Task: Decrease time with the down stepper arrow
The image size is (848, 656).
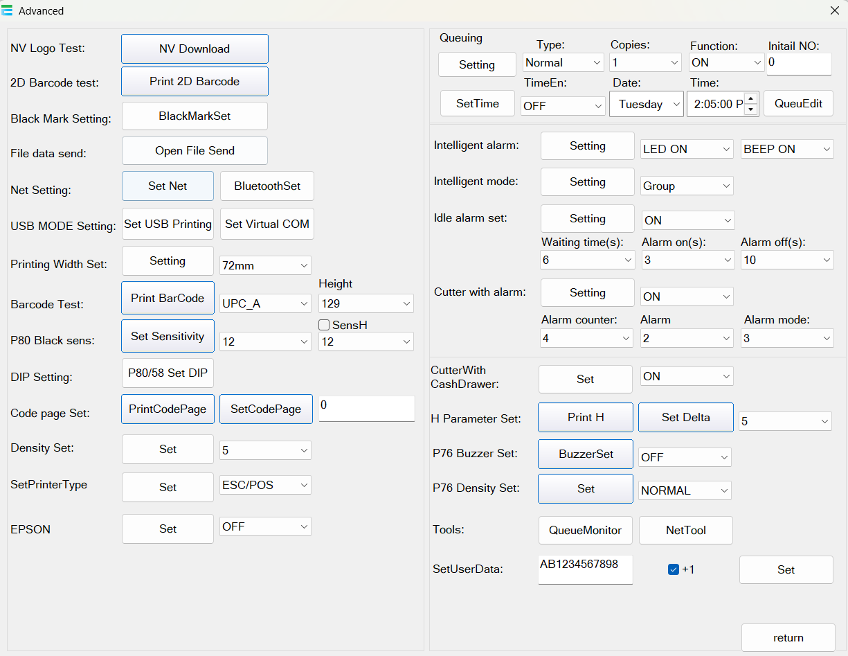Action: coord(751,109)
